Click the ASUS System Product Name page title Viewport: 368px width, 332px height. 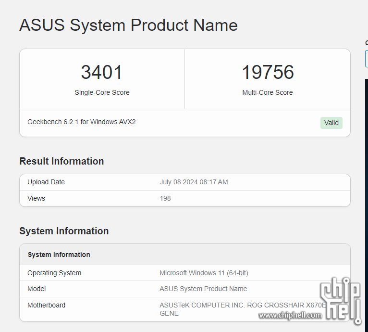click(128, 25)
